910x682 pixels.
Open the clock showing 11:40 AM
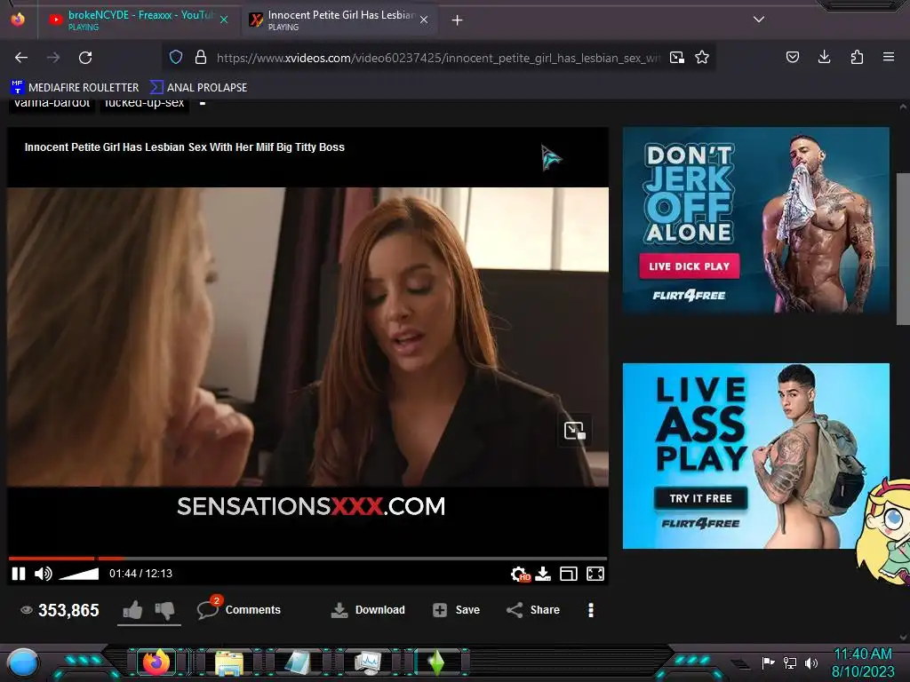(862, 662)
